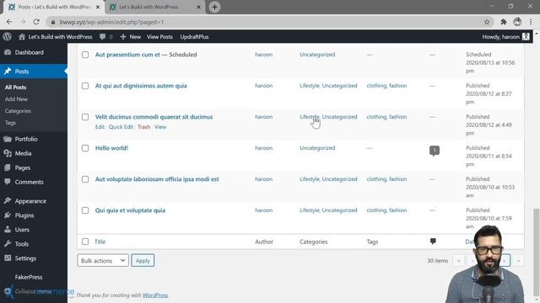The width and height of the screenshot is (540, 303).
Task: Click the Users person icon
Action: tap(8, 230)
